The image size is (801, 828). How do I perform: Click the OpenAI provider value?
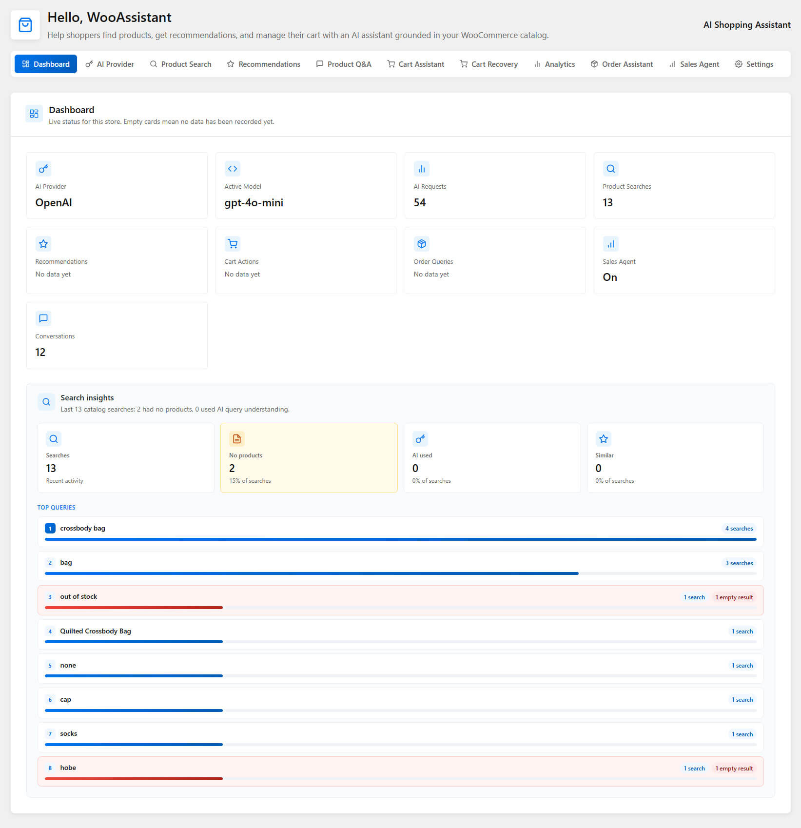(54, 202)
